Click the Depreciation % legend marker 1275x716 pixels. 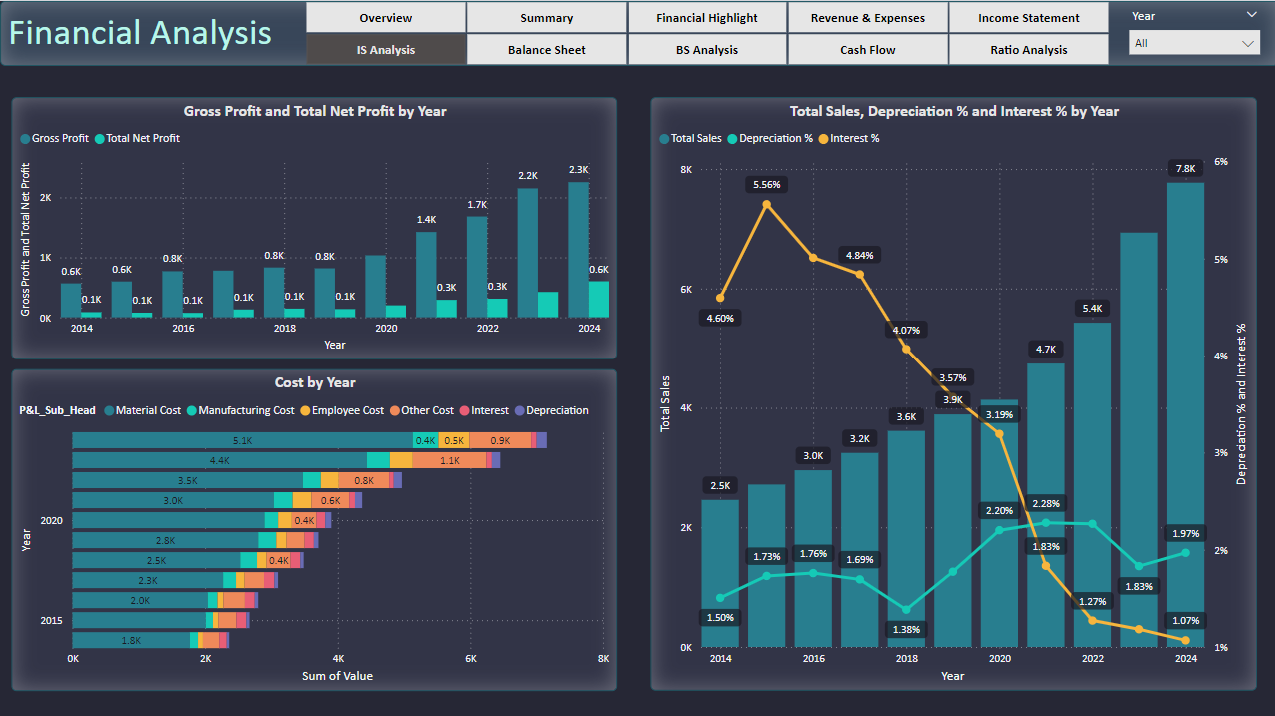pos(733,139)
